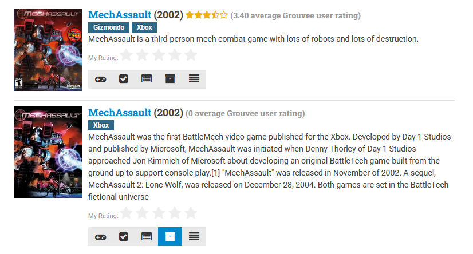Click checkmark icon for first MechAssault entry
The image size is (473, 254).
point(124,79)
